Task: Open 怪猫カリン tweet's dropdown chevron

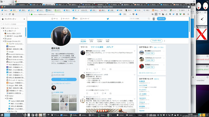Action: (135, 75)
